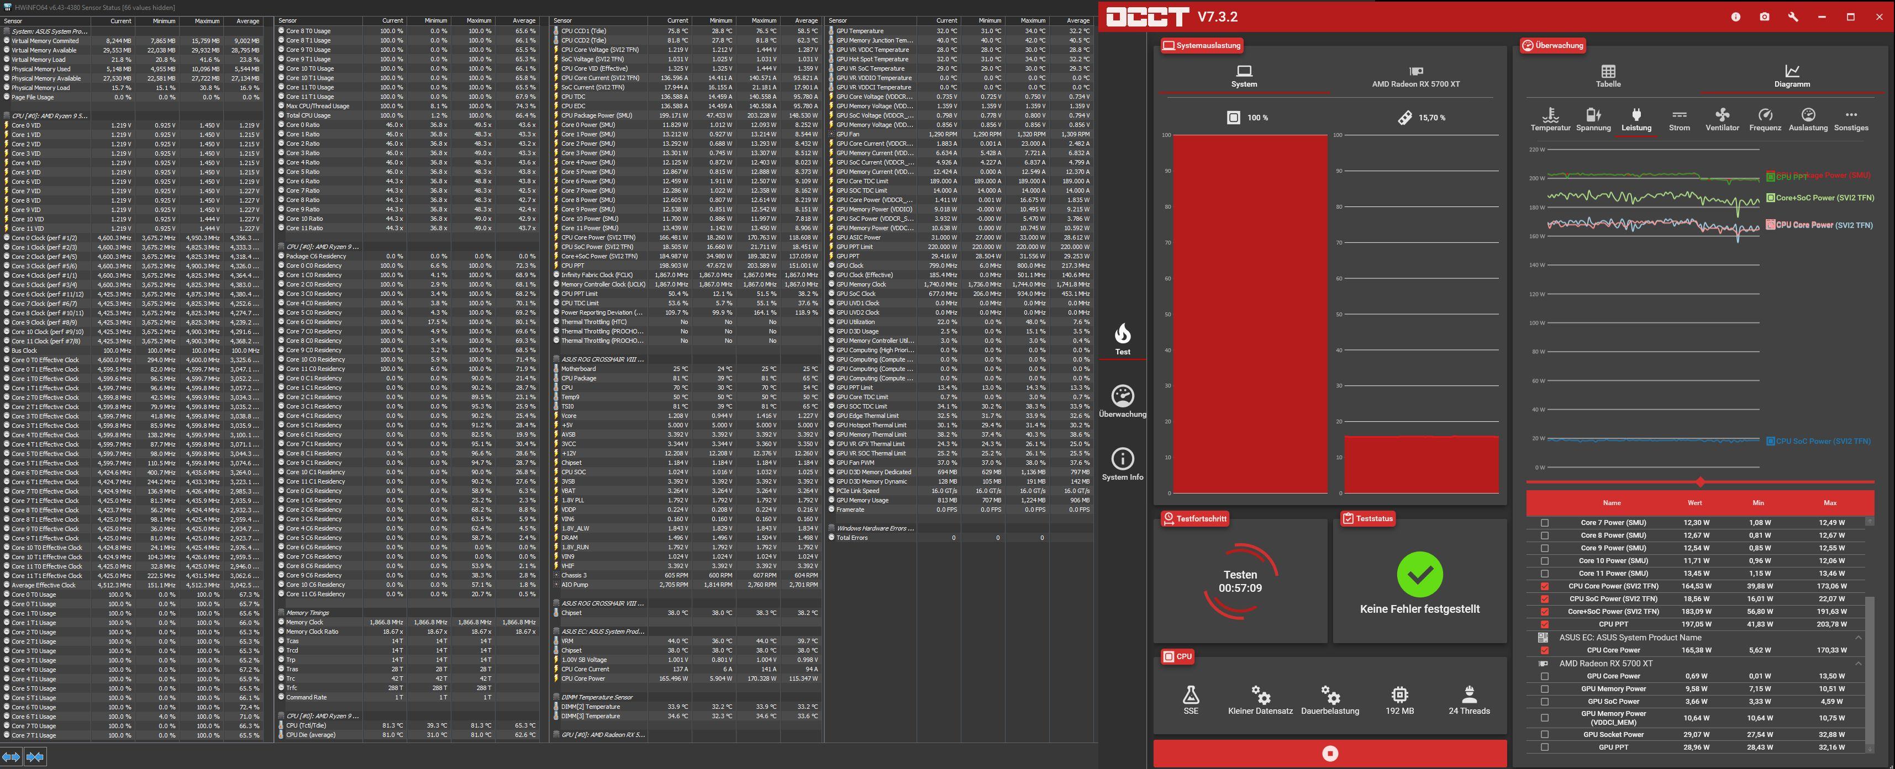Select GPU Hot Spot Temperature row in HWiNFO
Screen dimensions: 1895x769
[x=960, y=59]
